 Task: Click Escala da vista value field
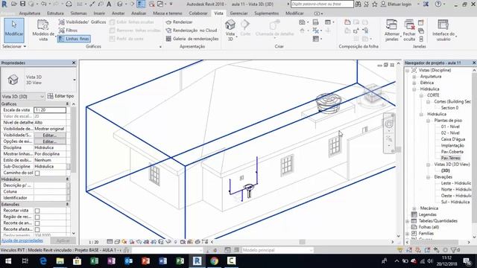pos(50,110)
